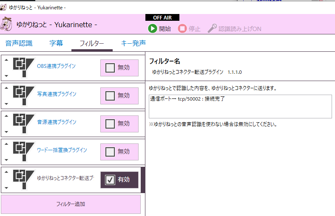
Task: Switch to the 音声認識 tab
Action: pos(19,43)
